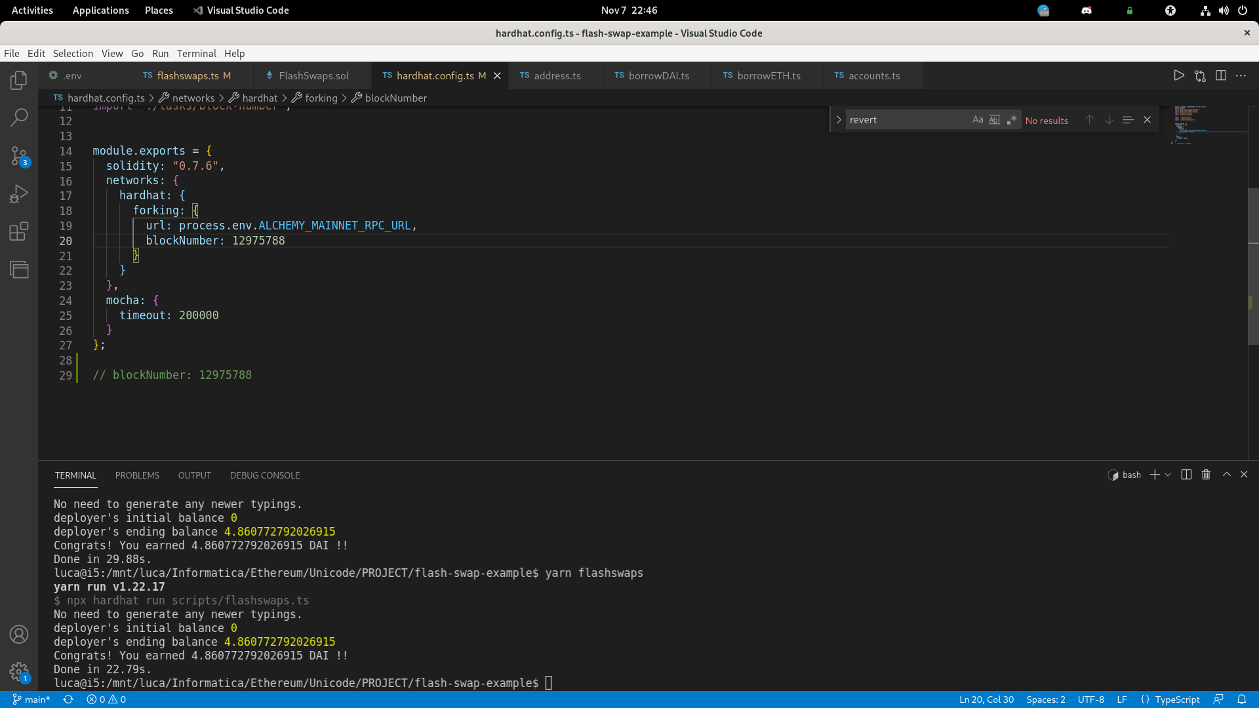
Task: Open changes compare icon in editor toolbar
Action: pyautogui.click(x=1200, y=75)
